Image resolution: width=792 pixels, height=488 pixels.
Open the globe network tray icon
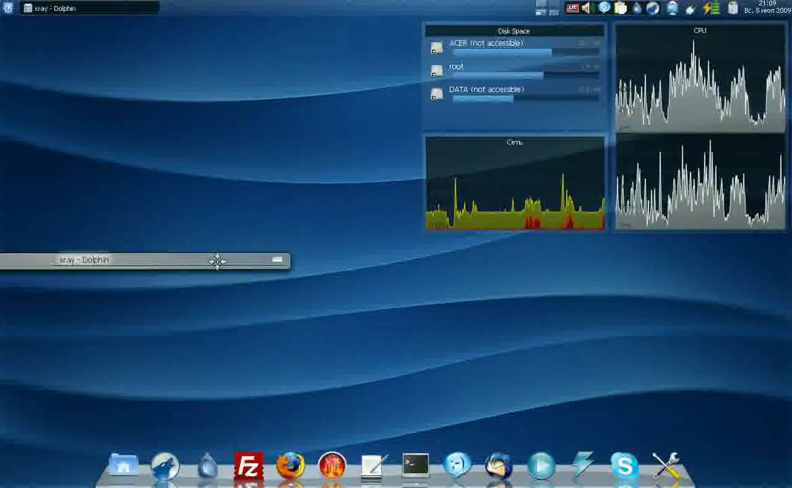point(652,8)
